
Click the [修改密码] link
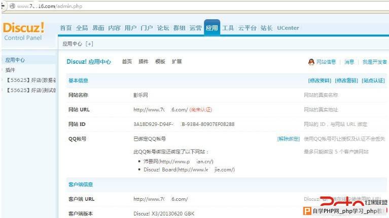pyautogui.click(x=346, y=80)
